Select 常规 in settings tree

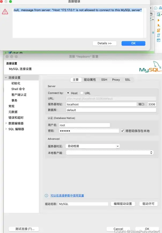[x=12, y=106]
